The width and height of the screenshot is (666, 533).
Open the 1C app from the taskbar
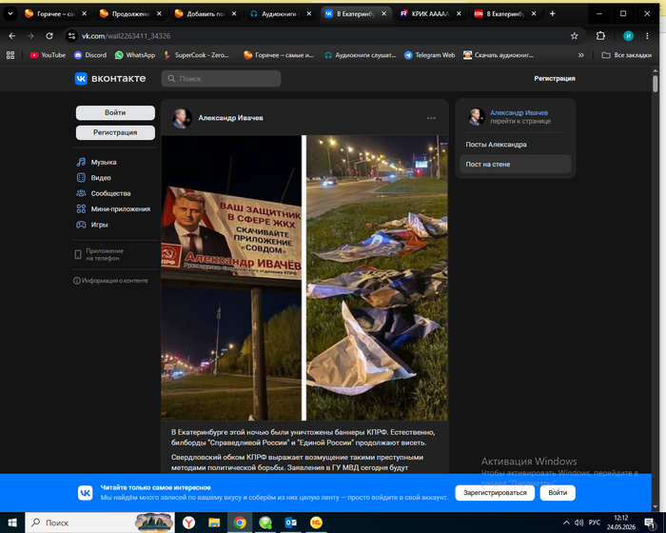tap(316, 523)
